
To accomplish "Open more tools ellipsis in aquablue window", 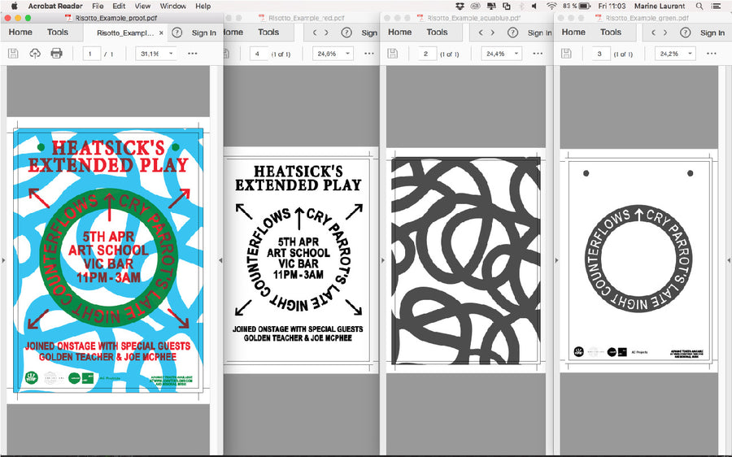I will coord(538,54).
